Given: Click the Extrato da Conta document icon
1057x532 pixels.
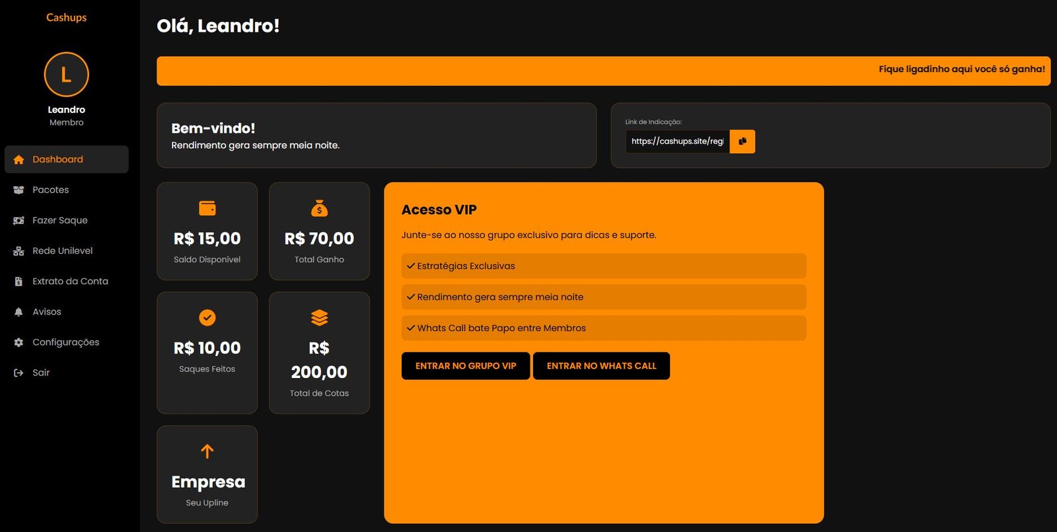Looking at the screenshot, I should point(18,281).
